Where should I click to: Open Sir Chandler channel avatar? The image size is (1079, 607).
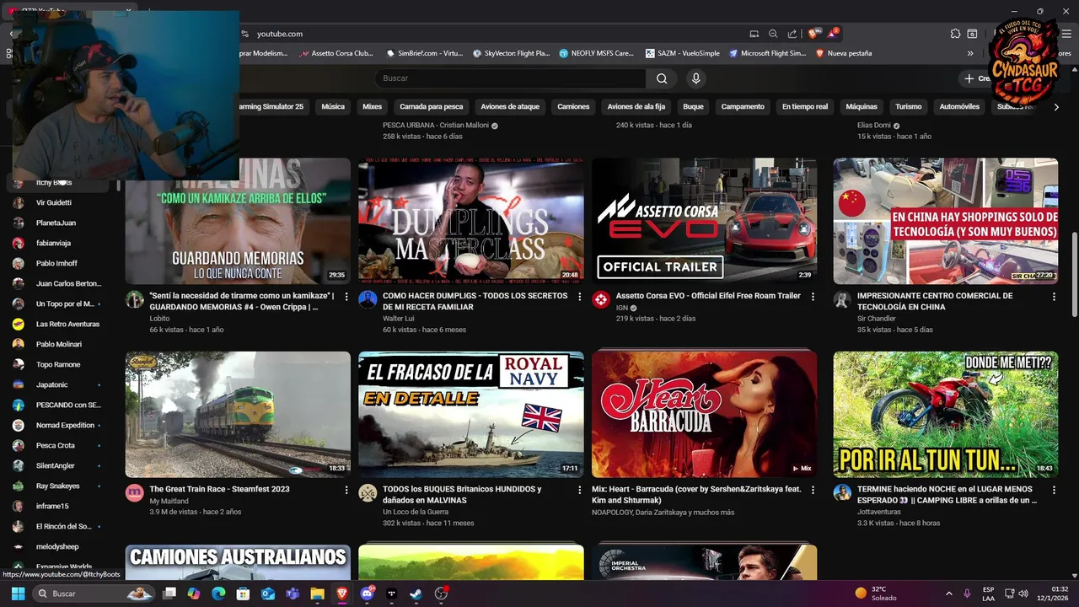coord(842,299)
